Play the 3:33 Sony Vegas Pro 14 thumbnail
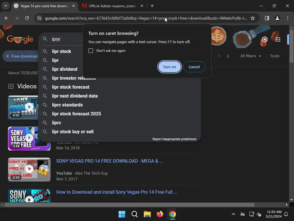The width and height of the screenshot is (294, 221). [x=29, y=169]
